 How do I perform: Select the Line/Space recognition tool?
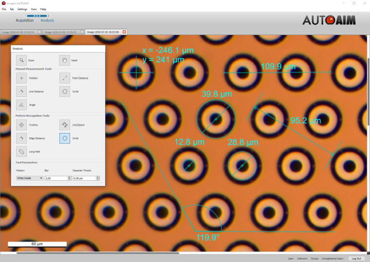click(x=65, y=125)
